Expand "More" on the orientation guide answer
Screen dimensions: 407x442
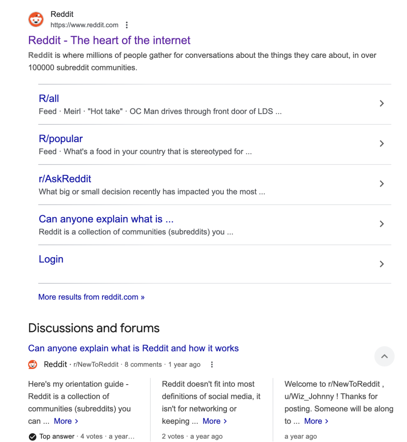click(66, 421)
